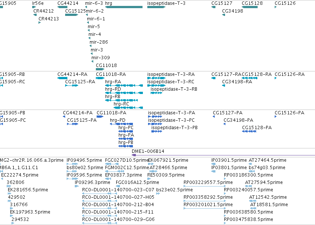Click the bs80e02.5prime EST label
315x225 pixels.
tap(85, 168)
